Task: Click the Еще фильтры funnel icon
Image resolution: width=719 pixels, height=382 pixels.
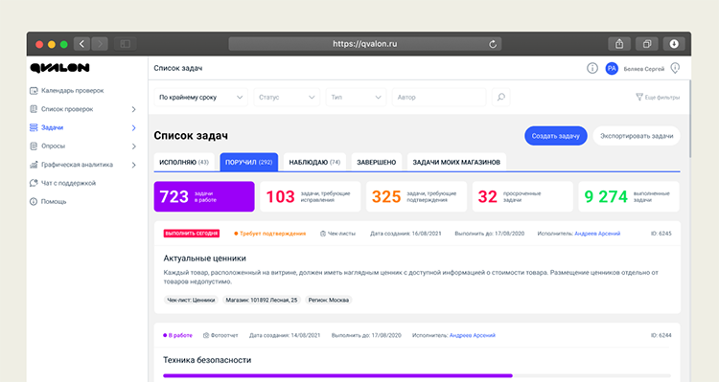Action: [x=639, y=97]
